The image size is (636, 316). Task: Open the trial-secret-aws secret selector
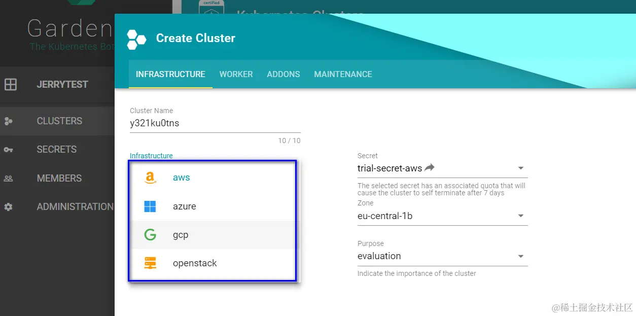442,168
